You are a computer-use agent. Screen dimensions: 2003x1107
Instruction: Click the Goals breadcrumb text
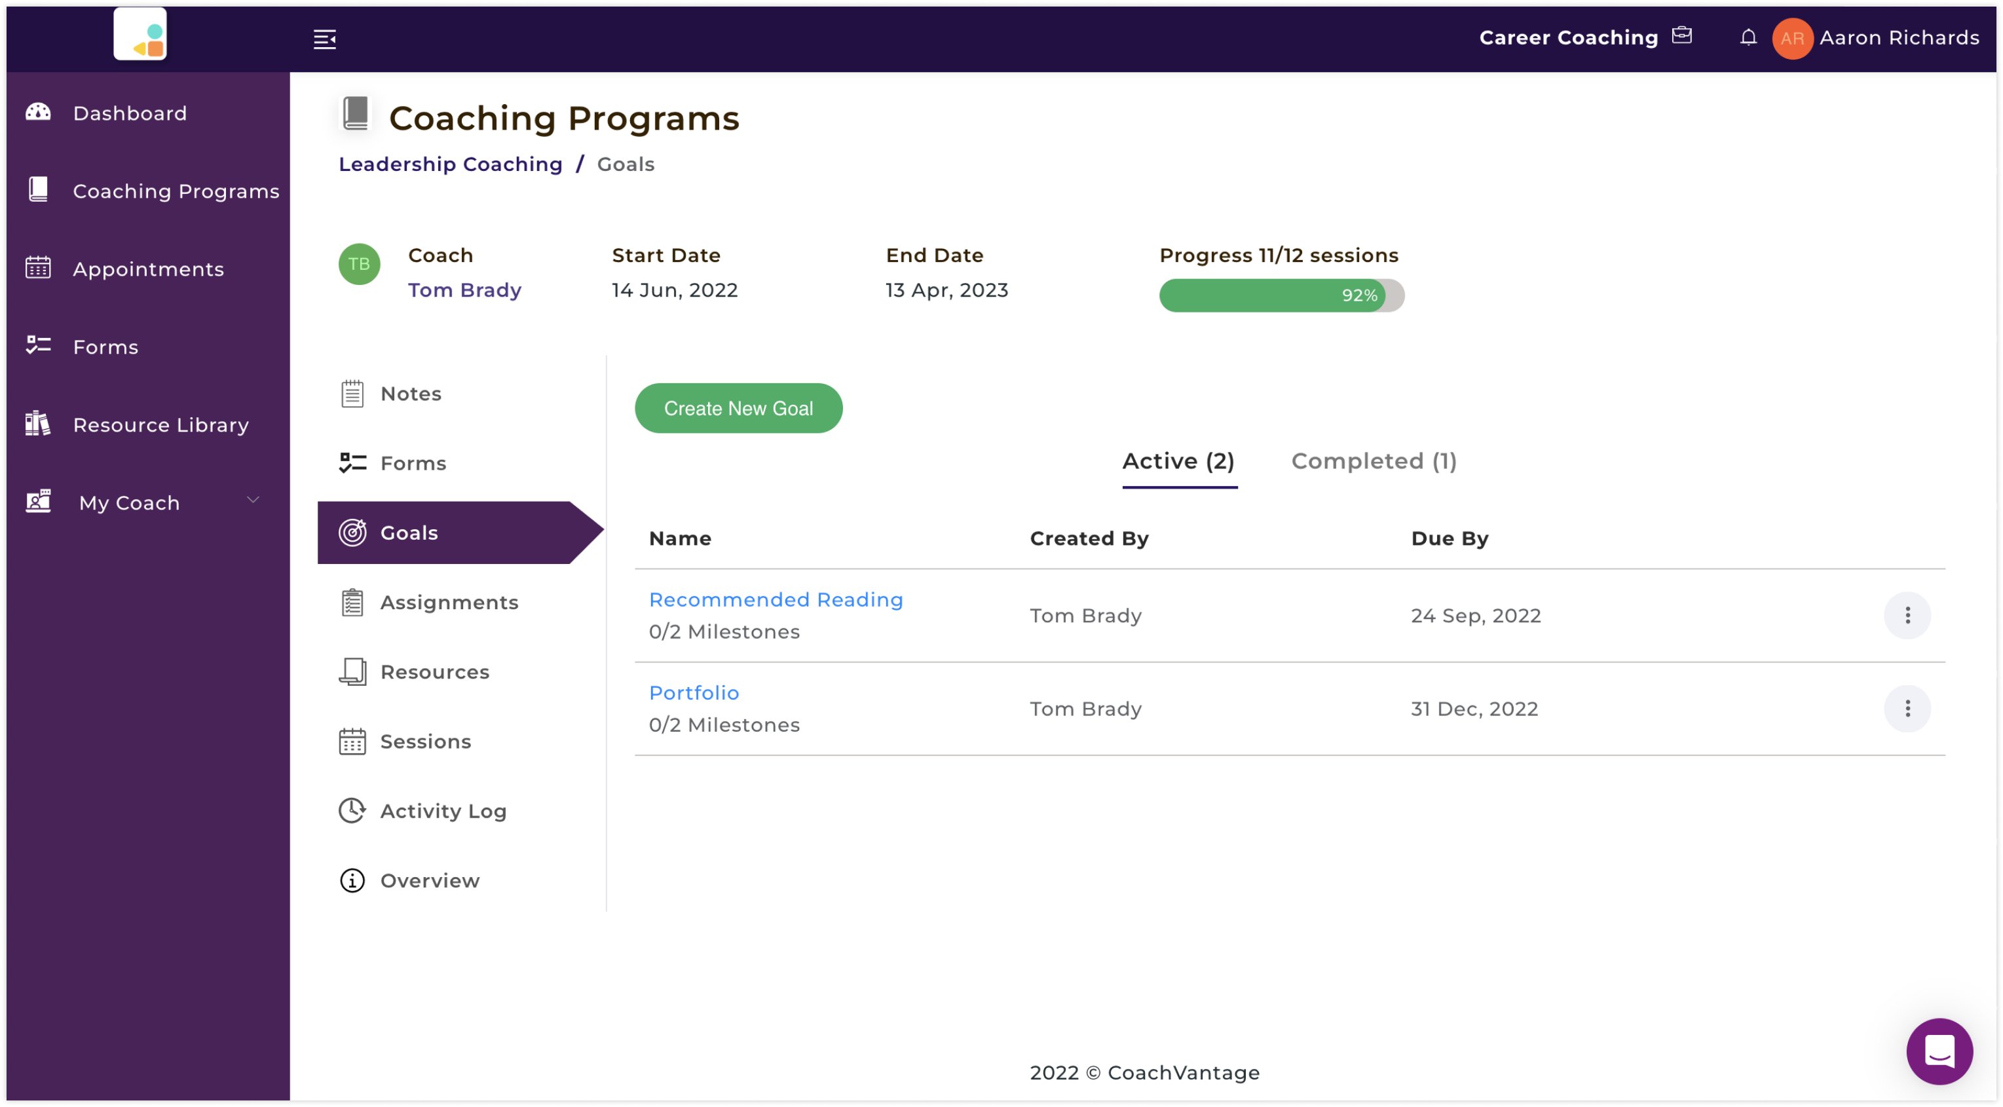coord(625,164)
